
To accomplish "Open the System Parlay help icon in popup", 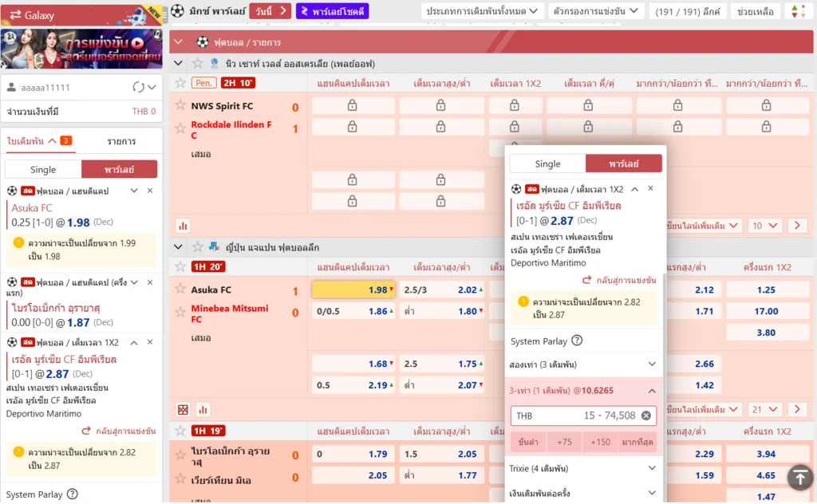I will [577, 341].
